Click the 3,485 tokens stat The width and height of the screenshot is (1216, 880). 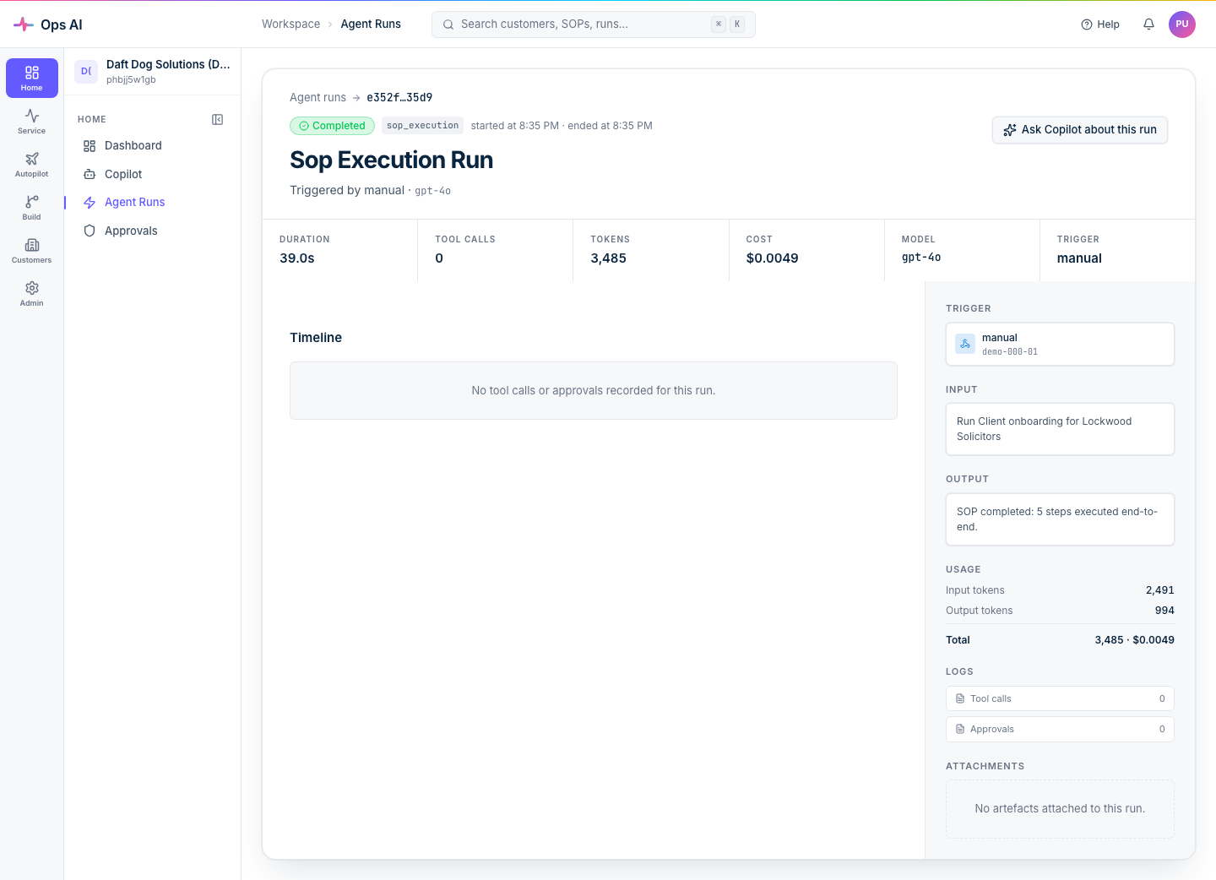pyautogui.click(x=608, y=258)
